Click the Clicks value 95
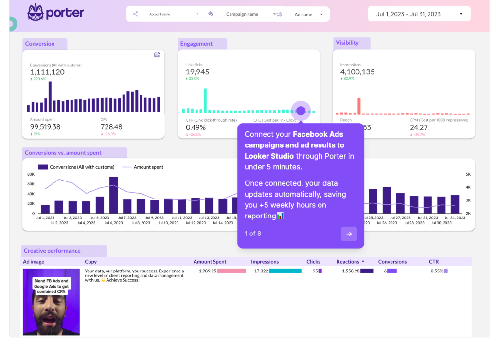This screenshot has height=343, width=498. 315,271
